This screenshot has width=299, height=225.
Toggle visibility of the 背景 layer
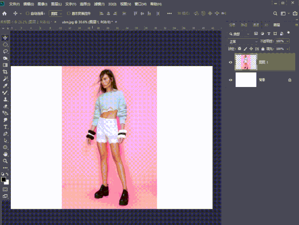click(230, 80)
